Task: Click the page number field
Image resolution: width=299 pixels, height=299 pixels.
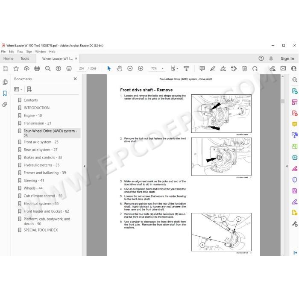Action: click(x=81, y=68)
